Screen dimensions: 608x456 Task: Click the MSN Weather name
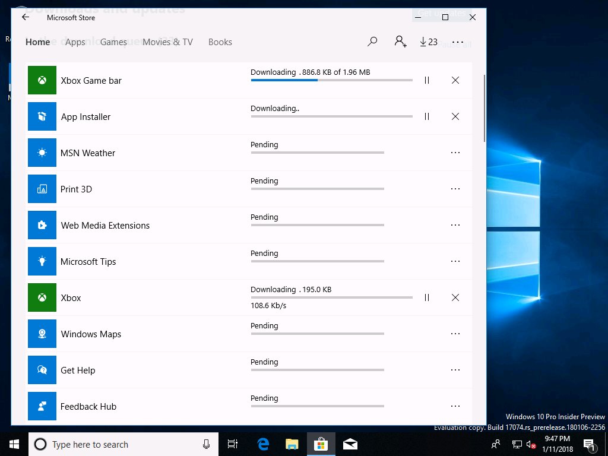[x=88, y=153]
